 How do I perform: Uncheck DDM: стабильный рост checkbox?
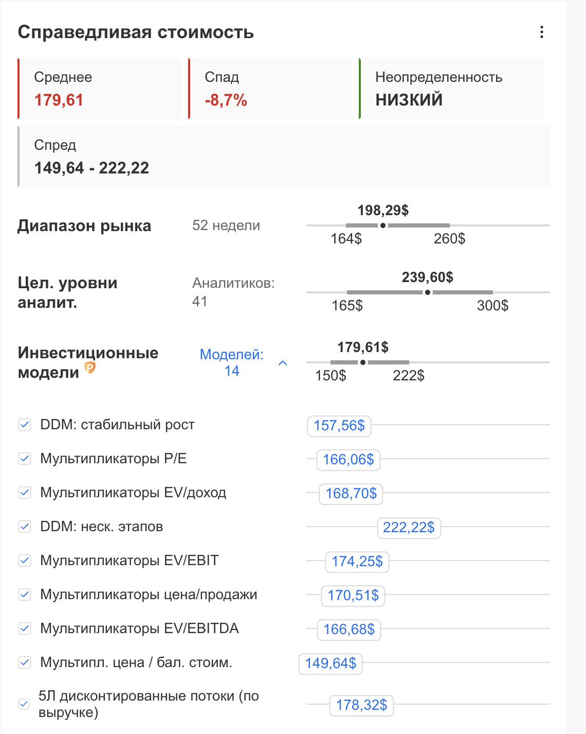click(x=25, y=425)
